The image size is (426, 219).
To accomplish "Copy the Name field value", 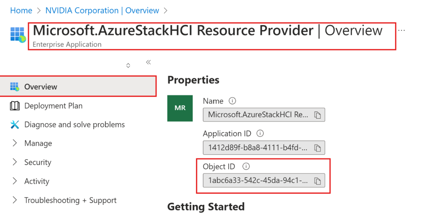I will coord(317,115).
